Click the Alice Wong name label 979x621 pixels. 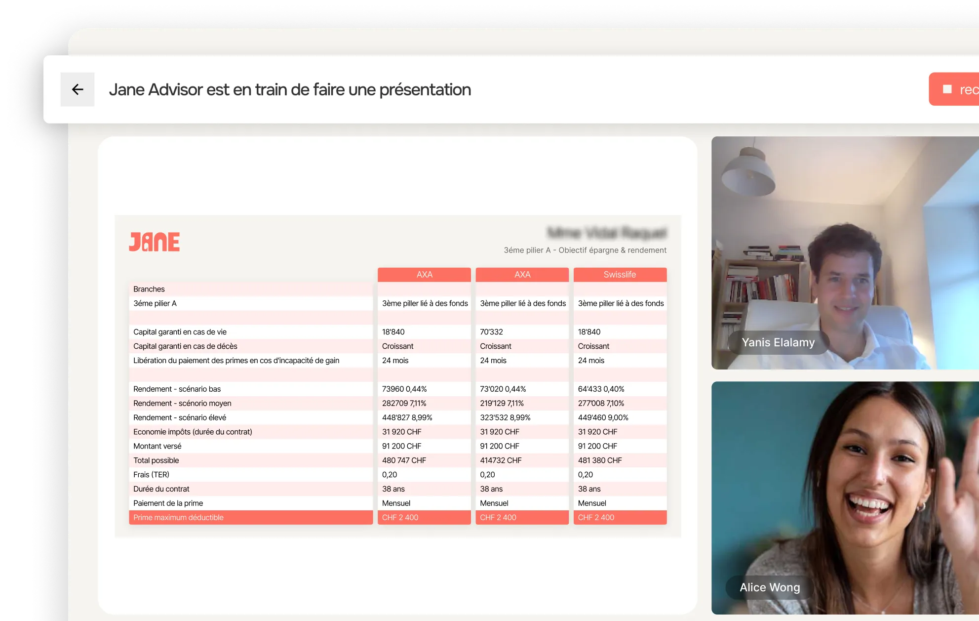[770, 587]
